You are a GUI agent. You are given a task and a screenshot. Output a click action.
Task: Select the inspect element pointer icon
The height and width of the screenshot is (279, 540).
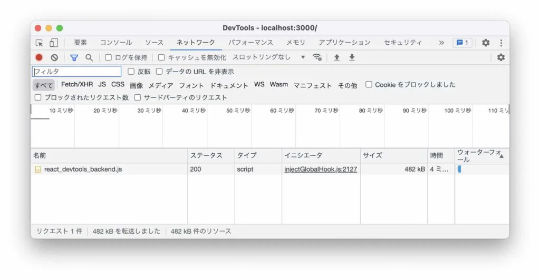tap(40, 43)
